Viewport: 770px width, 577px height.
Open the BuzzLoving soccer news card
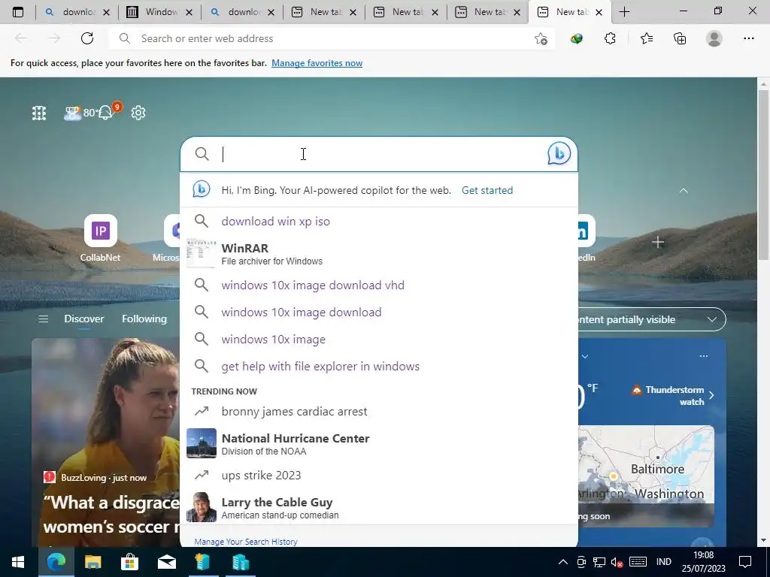[106, 442]
